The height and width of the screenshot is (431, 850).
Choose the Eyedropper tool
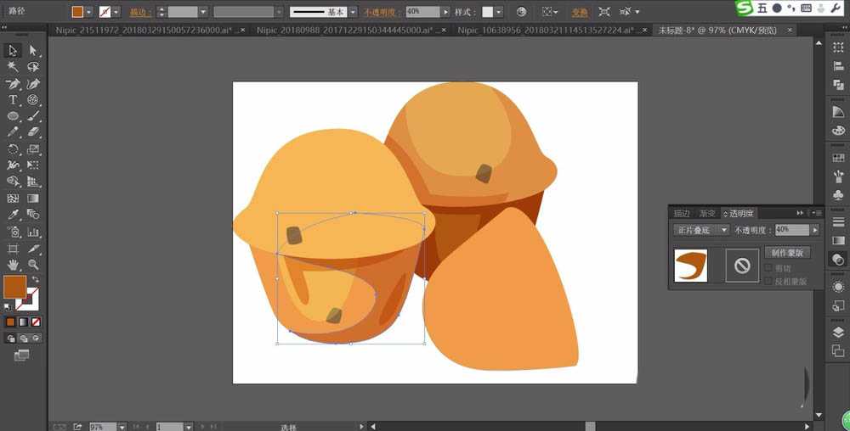(x=14, y=214)
